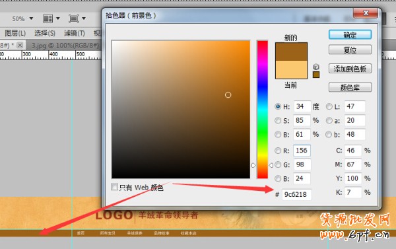Expand the arrange documents dropdown arrow
Image resolution: width=396 pixels, height=249 pixels.
(x=58, y=18)
